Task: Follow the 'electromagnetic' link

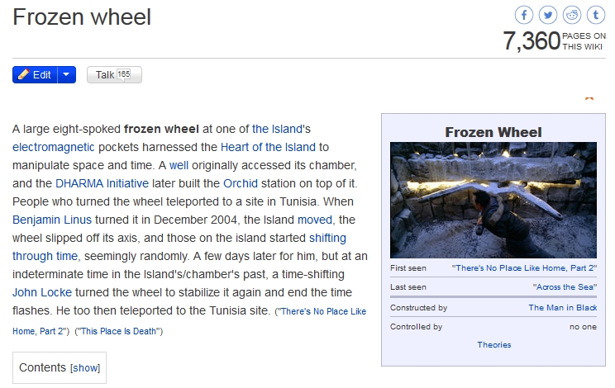Action: pos(54,147)
